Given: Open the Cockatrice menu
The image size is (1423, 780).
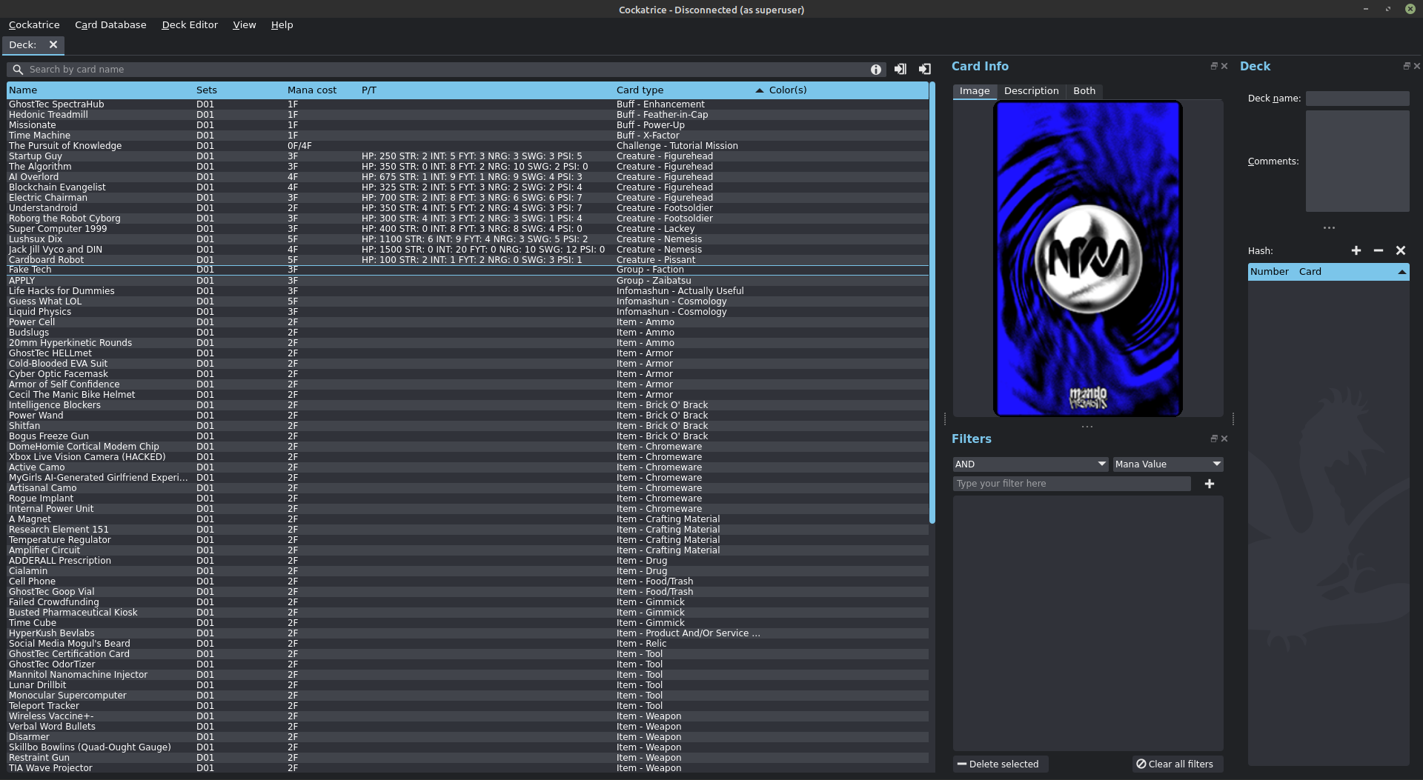Looking at the screenshot, I should pyautogui.click(x=34, y=25).
